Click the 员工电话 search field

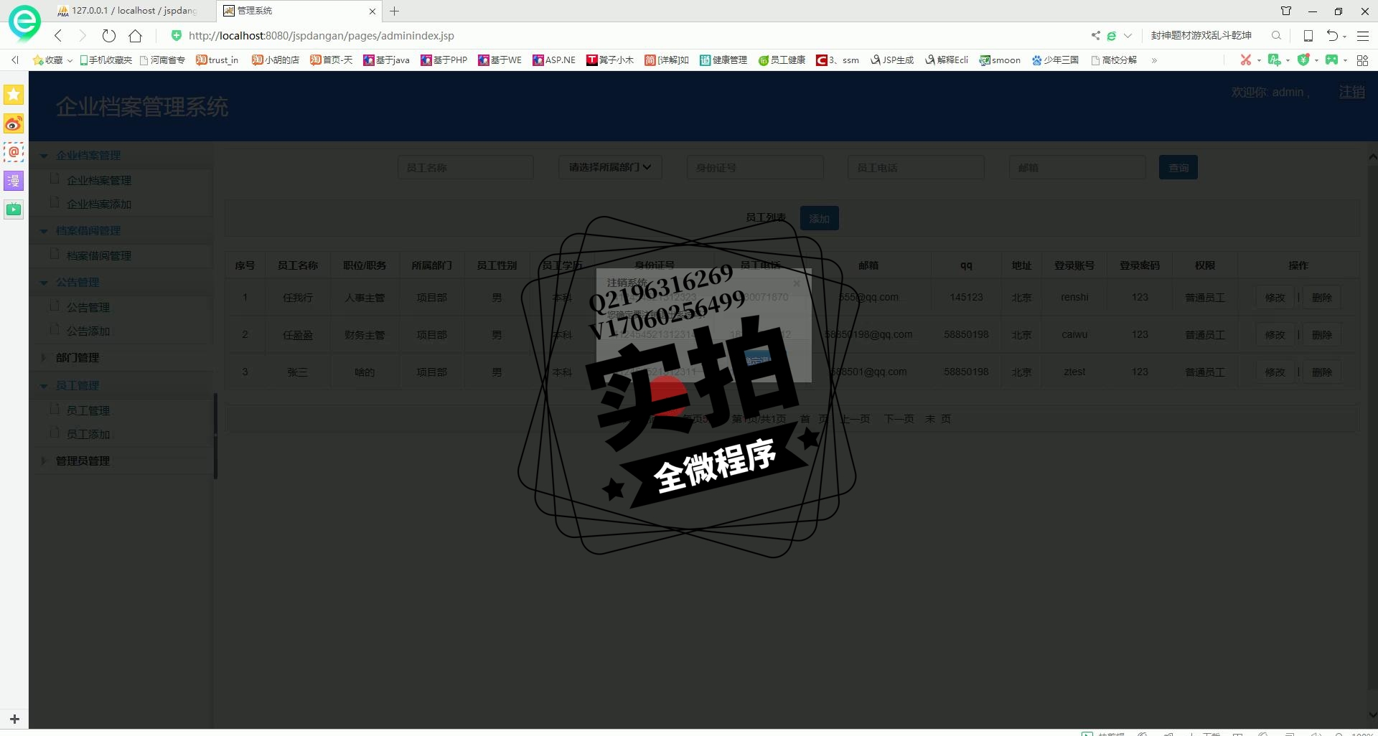coord(916,167)
